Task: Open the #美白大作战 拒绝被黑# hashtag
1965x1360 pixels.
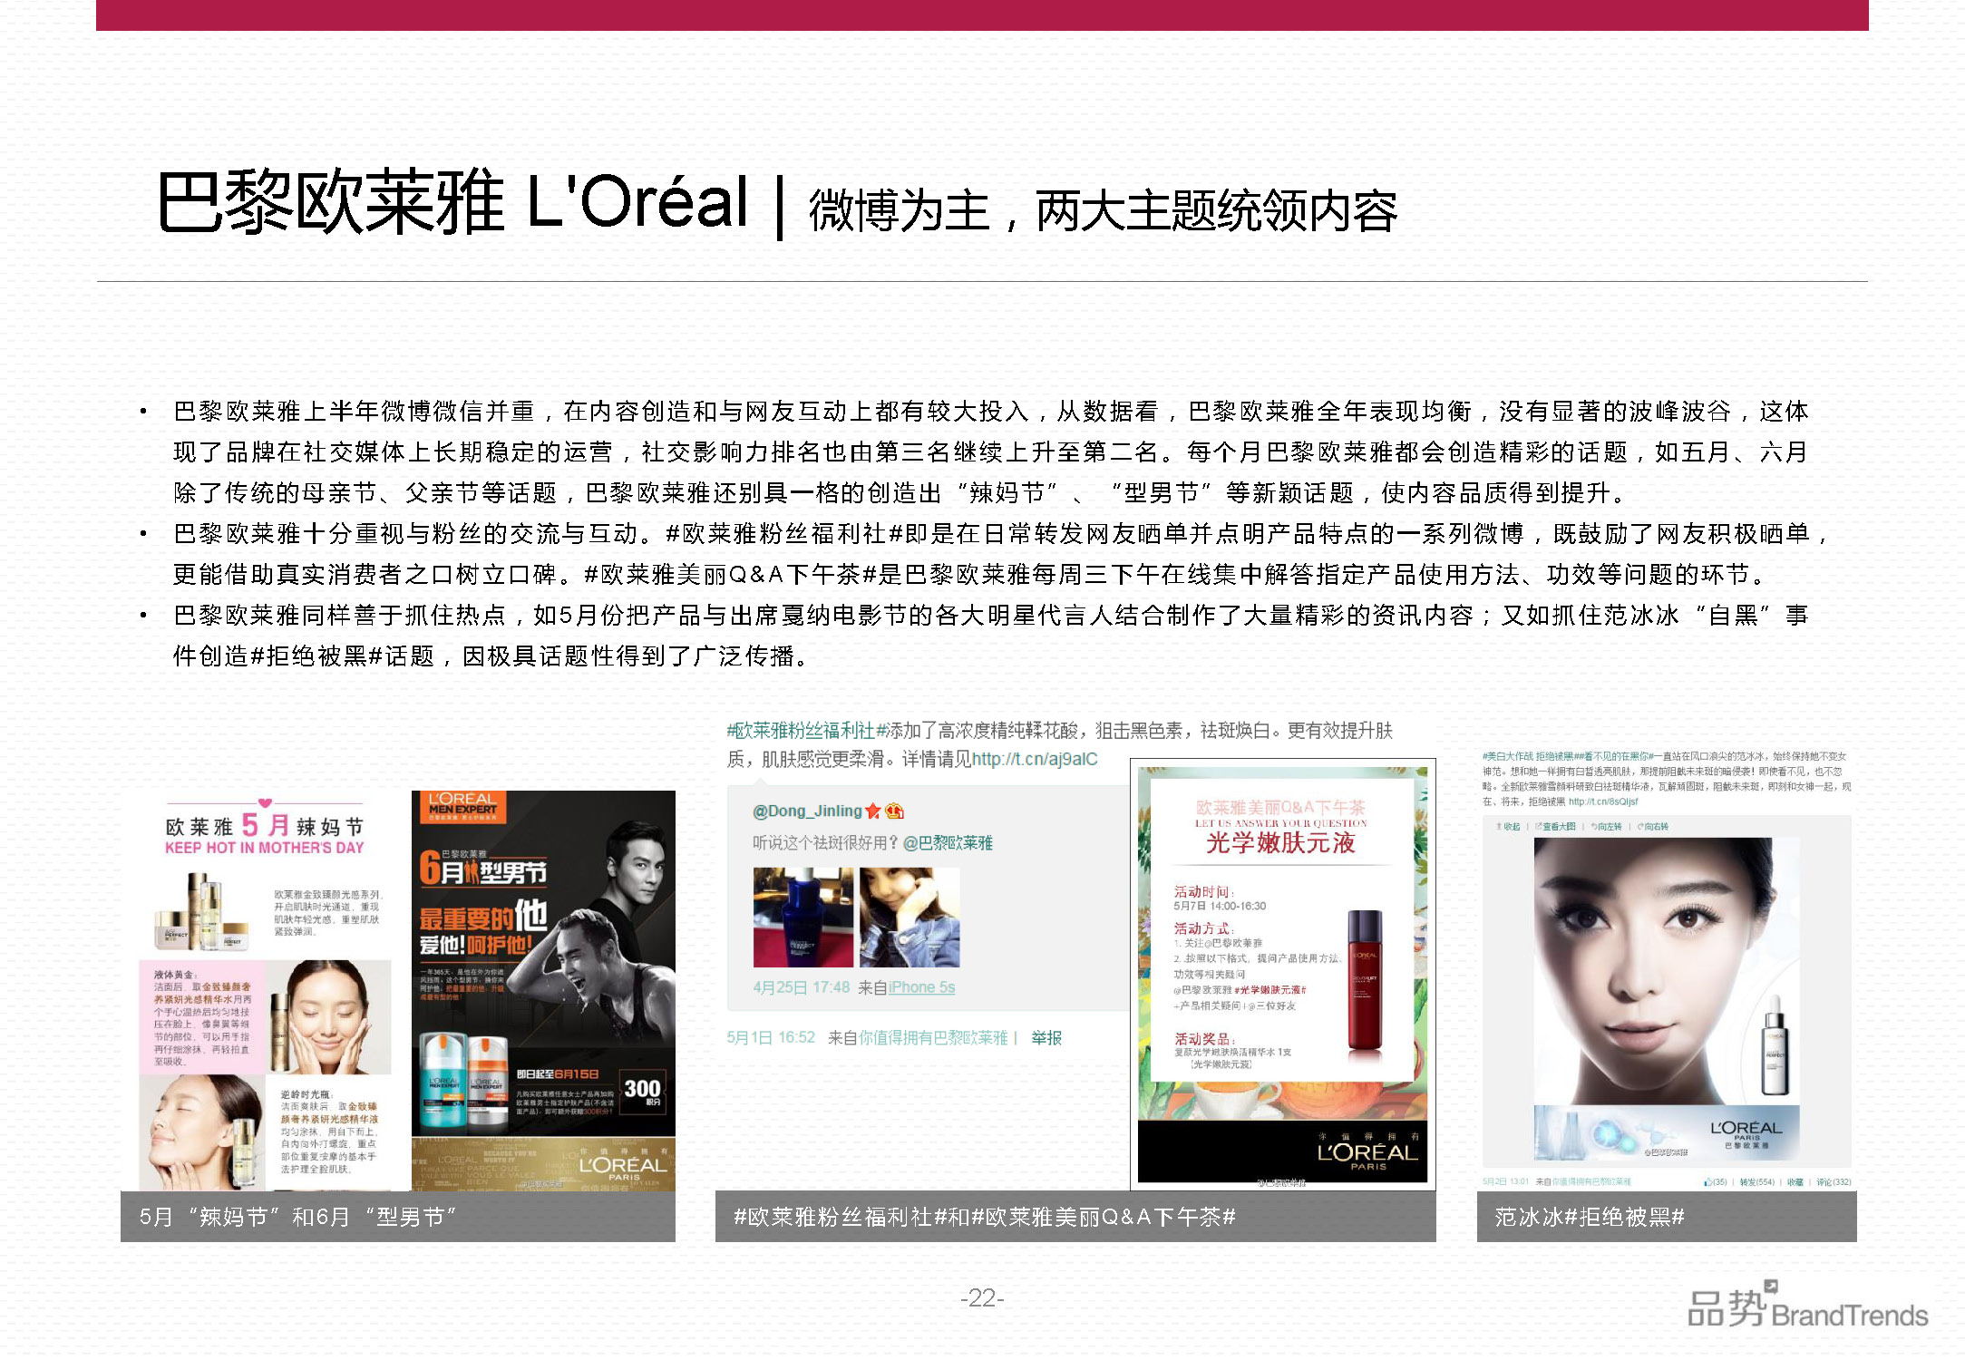Action: (1532, 756)
